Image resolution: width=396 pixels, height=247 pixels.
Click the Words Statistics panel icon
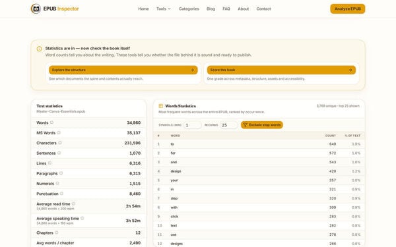tap(160, 106)
